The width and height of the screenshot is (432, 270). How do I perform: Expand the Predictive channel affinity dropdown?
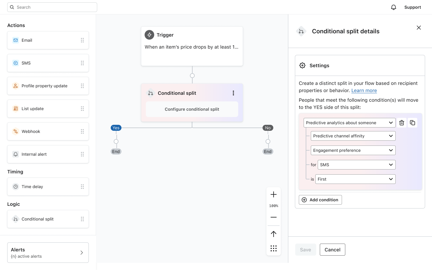(353, 136)
